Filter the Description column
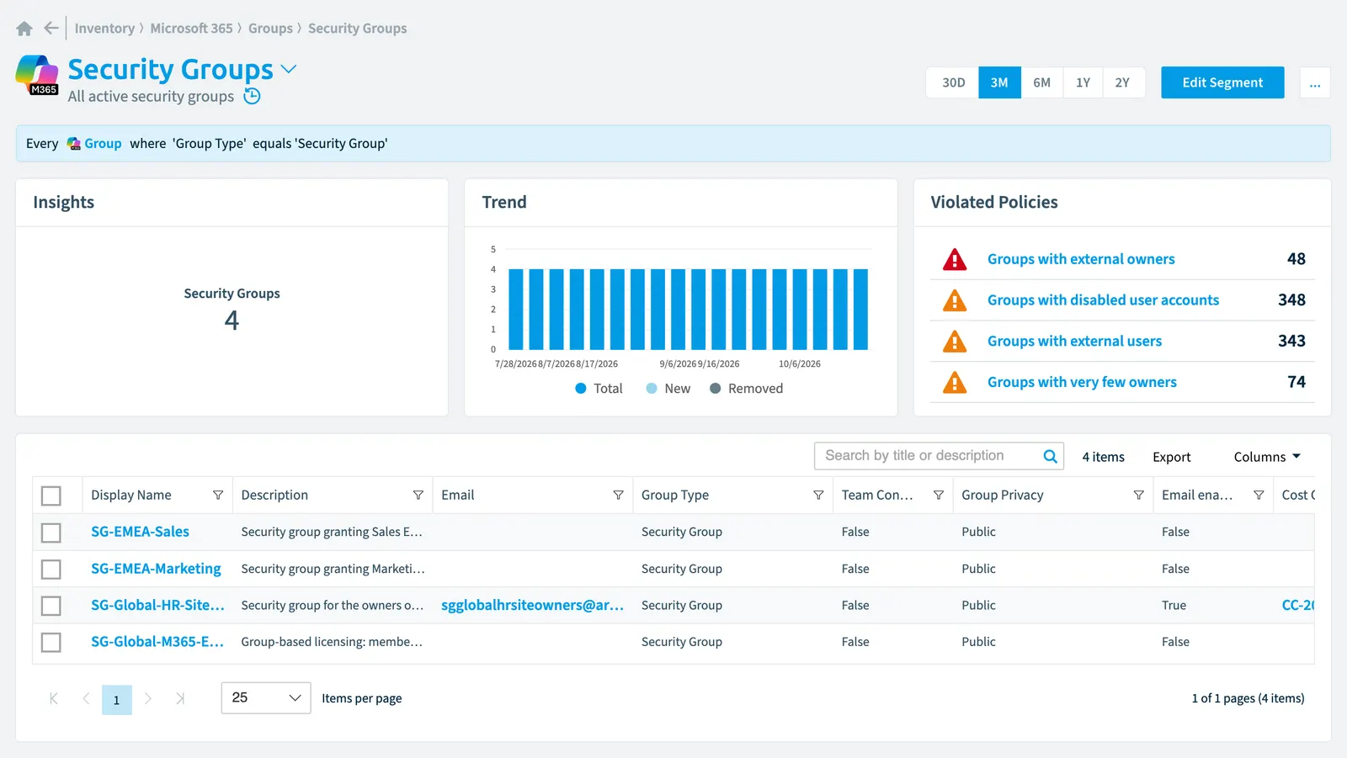 click(x=418, y=496)
